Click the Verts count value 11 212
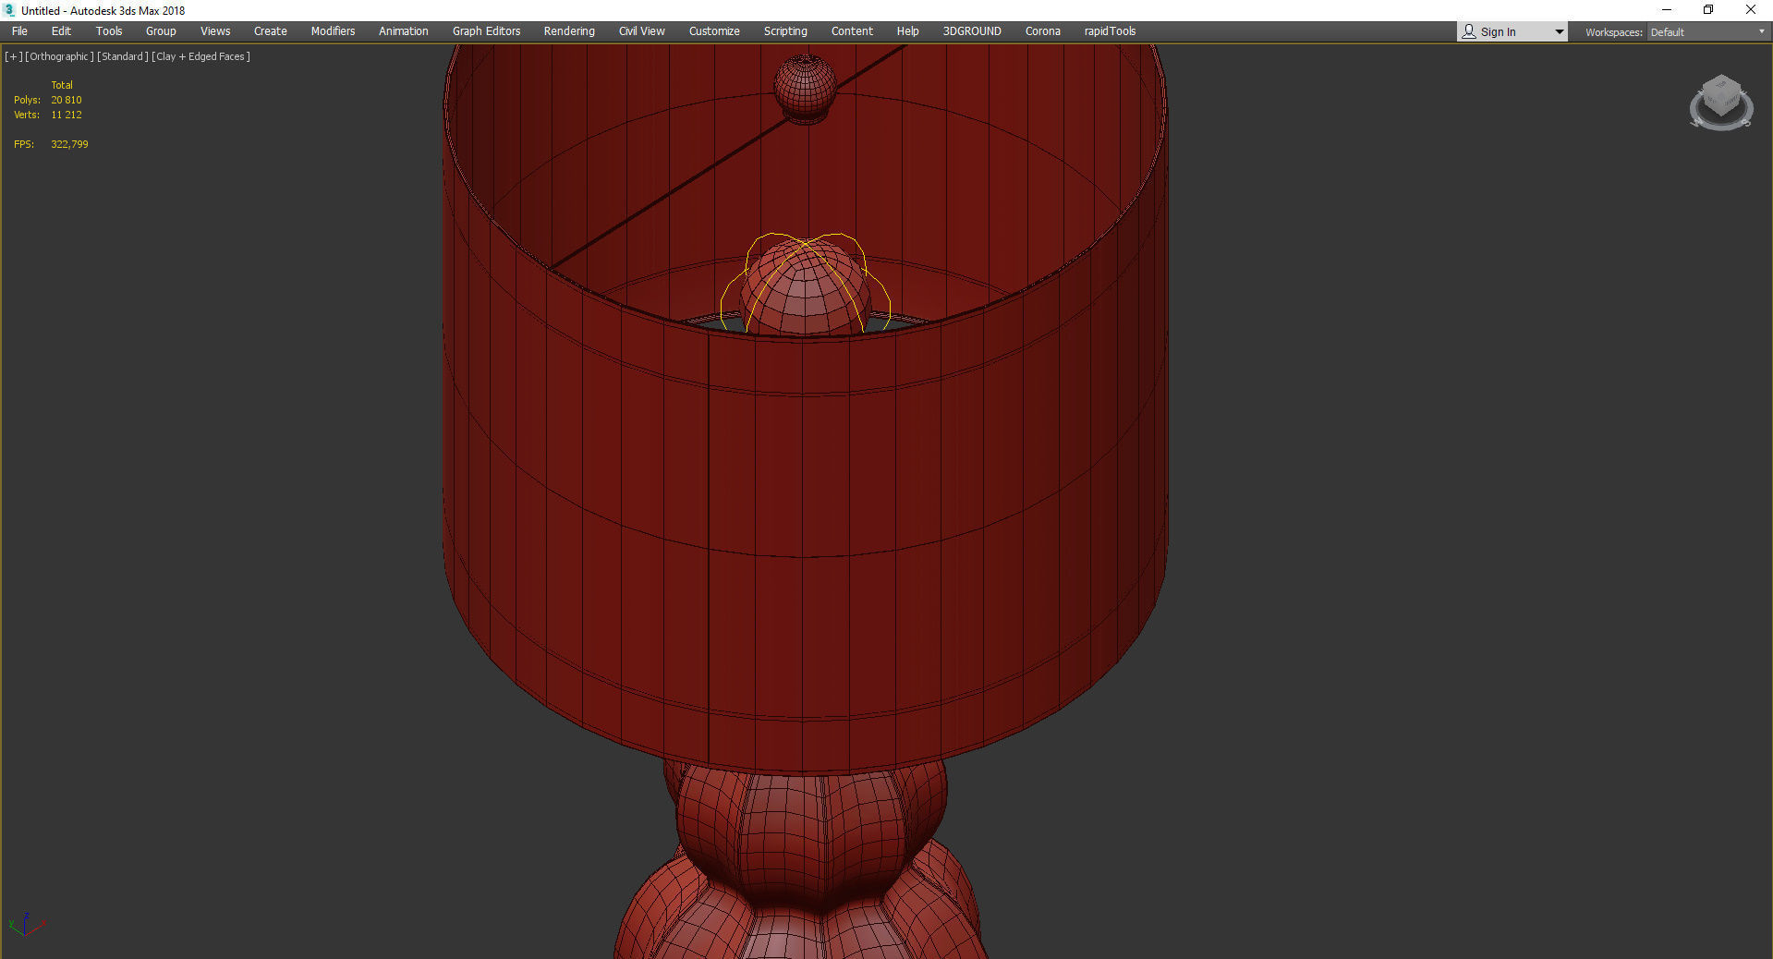Viewport: 1773px width, 959px height. point(67,115)
